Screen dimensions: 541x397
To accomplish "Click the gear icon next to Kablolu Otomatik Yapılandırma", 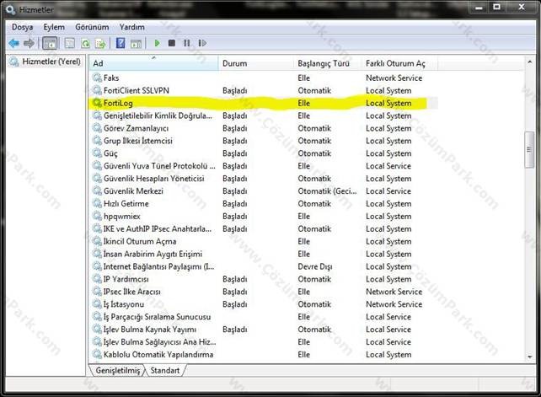I will point(97,355).
